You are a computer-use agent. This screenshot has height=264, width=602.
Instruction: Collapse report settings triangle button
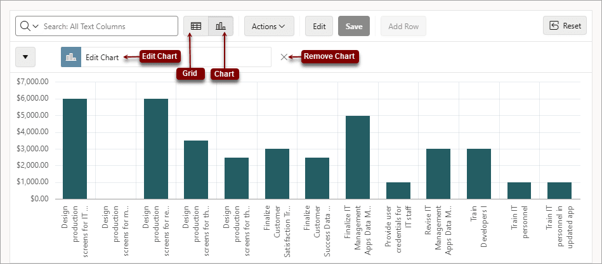(x=25, y=57)
